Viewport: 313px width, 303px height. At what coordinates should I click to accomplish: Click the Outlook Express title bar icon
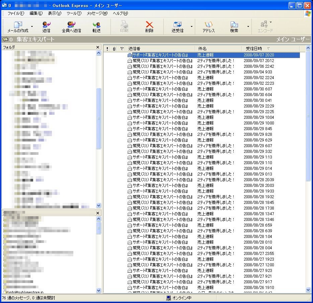(x=4, y=5)
